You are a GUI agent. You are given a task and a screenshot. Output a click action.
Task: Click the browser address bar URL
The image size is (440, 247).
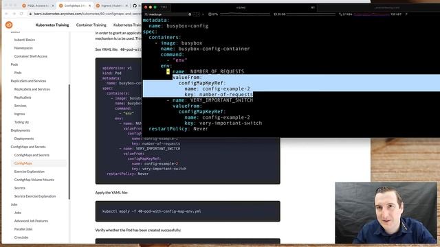tap(87, 14)
